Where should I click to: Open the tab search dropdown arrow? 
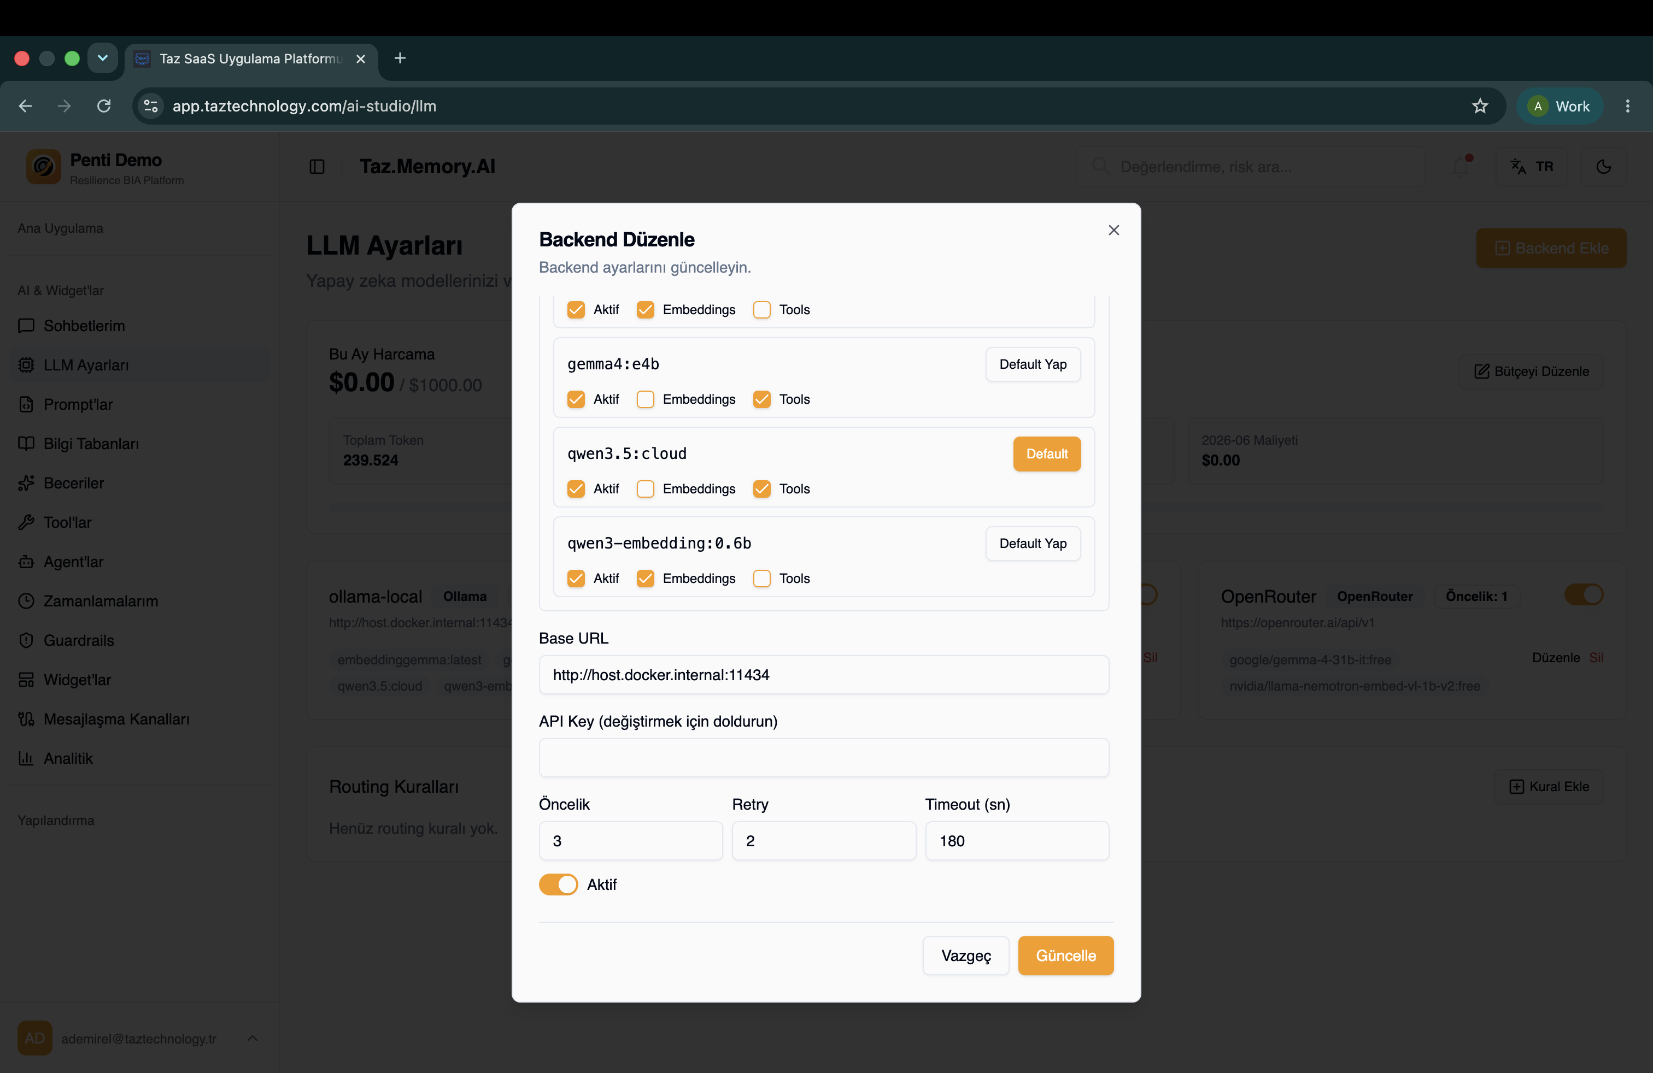point(103,58)
